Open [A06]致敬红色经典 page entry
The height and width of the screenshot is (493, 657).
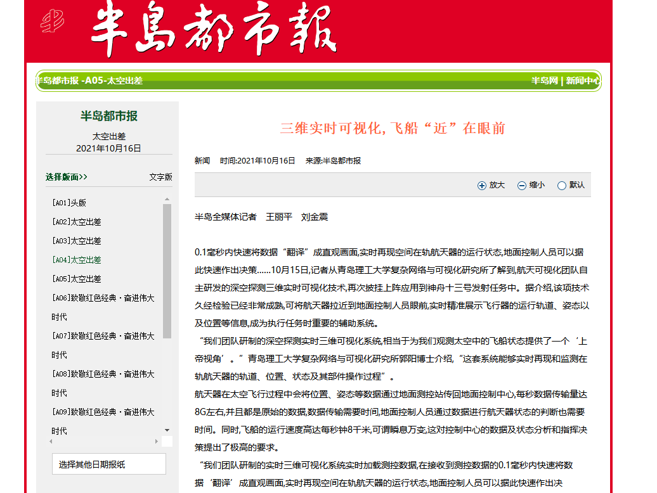[x=103, y=298]
